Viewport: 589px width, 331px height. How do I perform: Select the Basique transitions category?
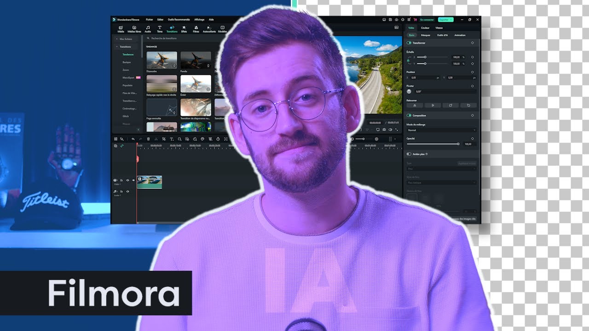point(127,62)
